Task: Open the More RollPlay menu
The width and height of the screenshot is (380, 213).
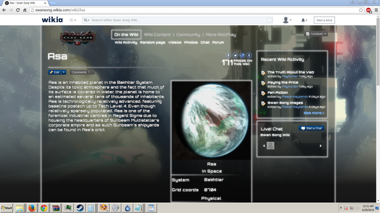Action: coord(221,34)
